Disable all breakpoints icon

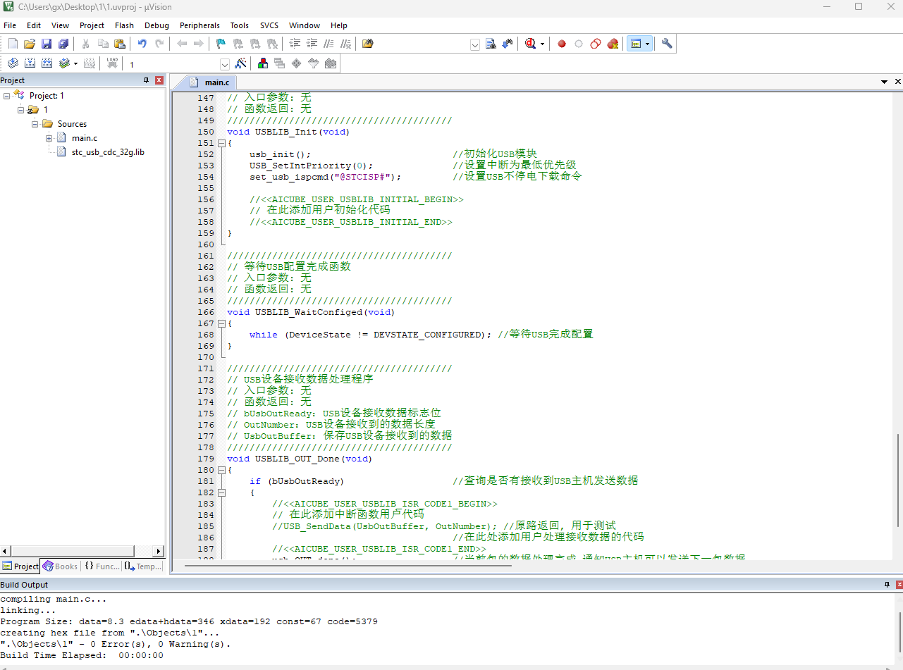pyautogui.click(x=596, y=44)
